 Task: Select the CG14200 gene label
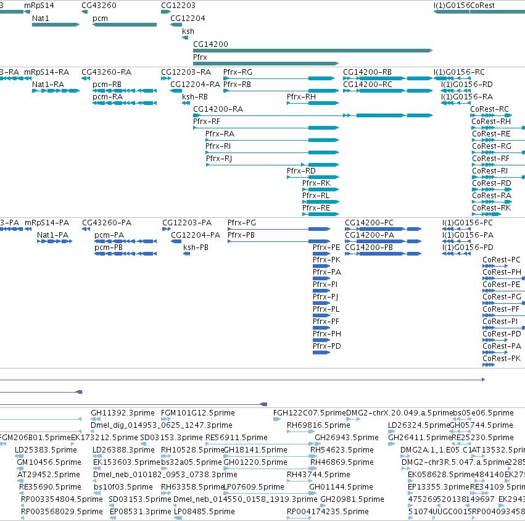[x=210, y=44]
